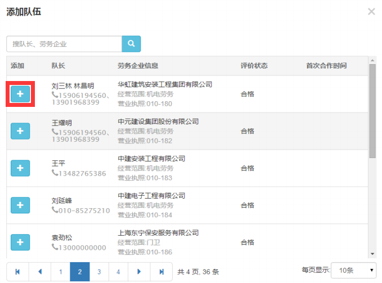
Task: Click 合格 status in 袁劲松 row
Action: tap(248, 242)
